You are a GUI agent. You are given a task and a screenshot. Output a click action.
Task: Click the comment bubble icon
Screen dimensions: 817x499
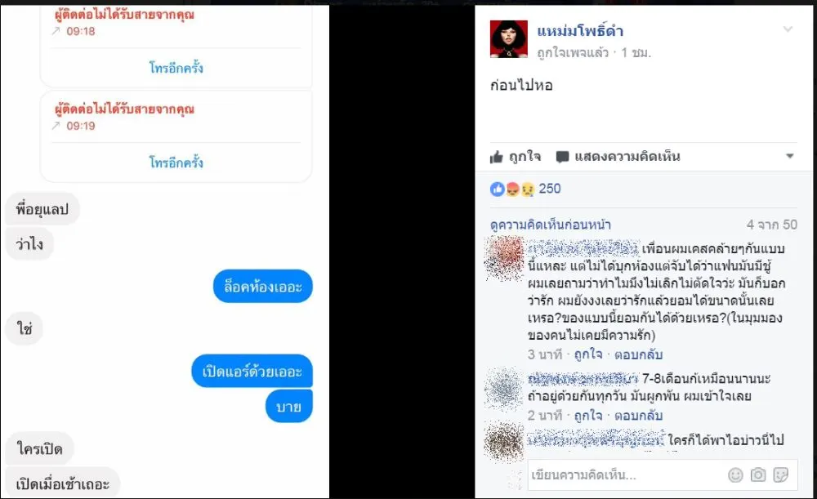tap(562, 157)
